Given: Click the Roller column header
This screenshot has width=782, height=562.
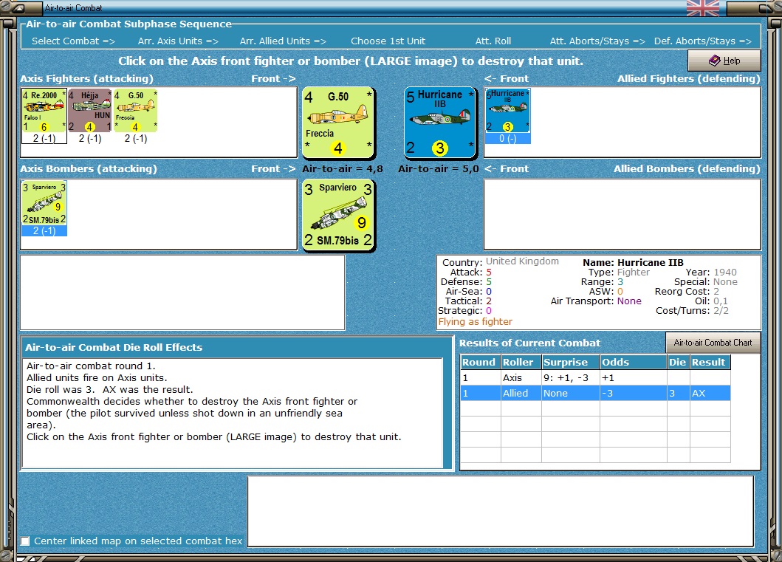Looking at the screenshot, I should click(x=521, y=362).
